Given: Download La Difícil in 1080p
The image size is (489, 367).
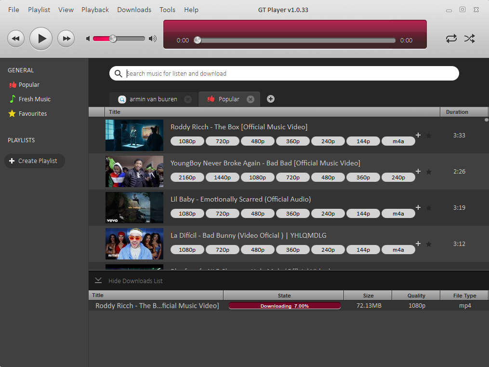Looking at the screenshot, I should [x=187, y=250].
